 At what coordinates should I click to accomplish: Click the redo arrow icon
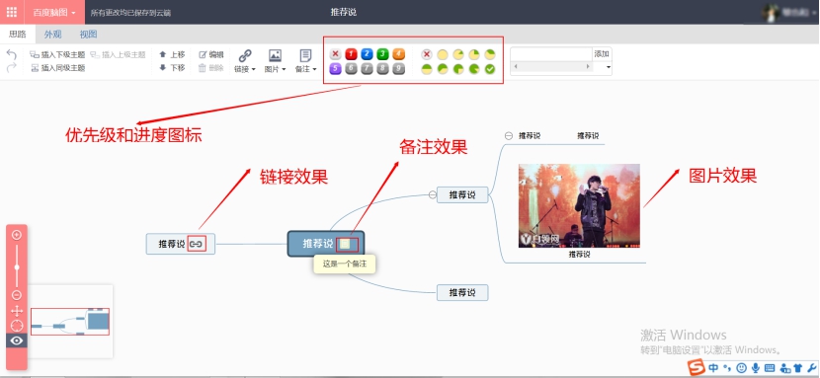pyautogui.click(x=12, y=67)
